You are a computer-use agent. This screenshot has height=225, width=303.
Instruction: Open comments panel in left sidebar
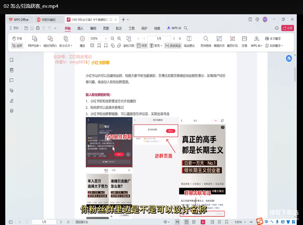(11, 80)
